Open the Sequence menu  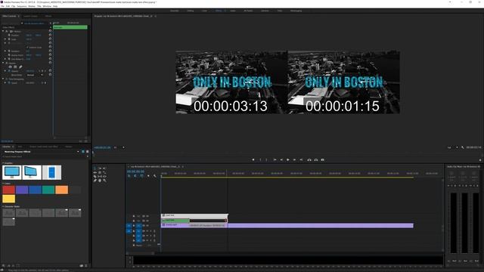pos(22,6)
